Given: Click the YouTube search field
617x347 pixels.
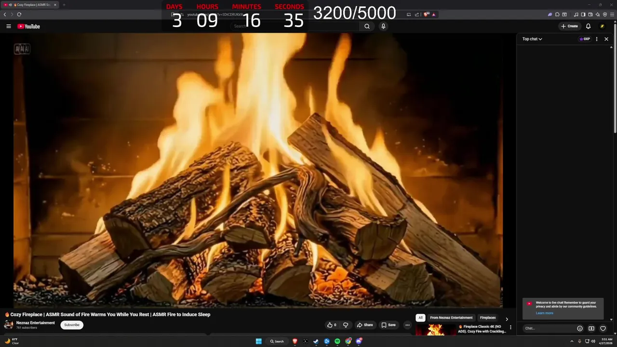Looking at the screenshot, I should 295,27.
